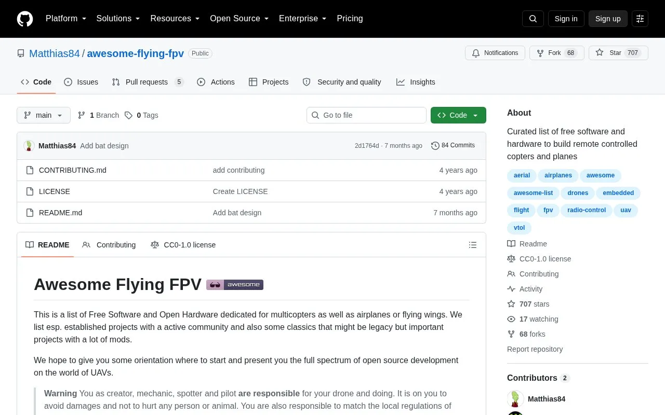
Task: Click the README.md file icon
Action: 30,213
